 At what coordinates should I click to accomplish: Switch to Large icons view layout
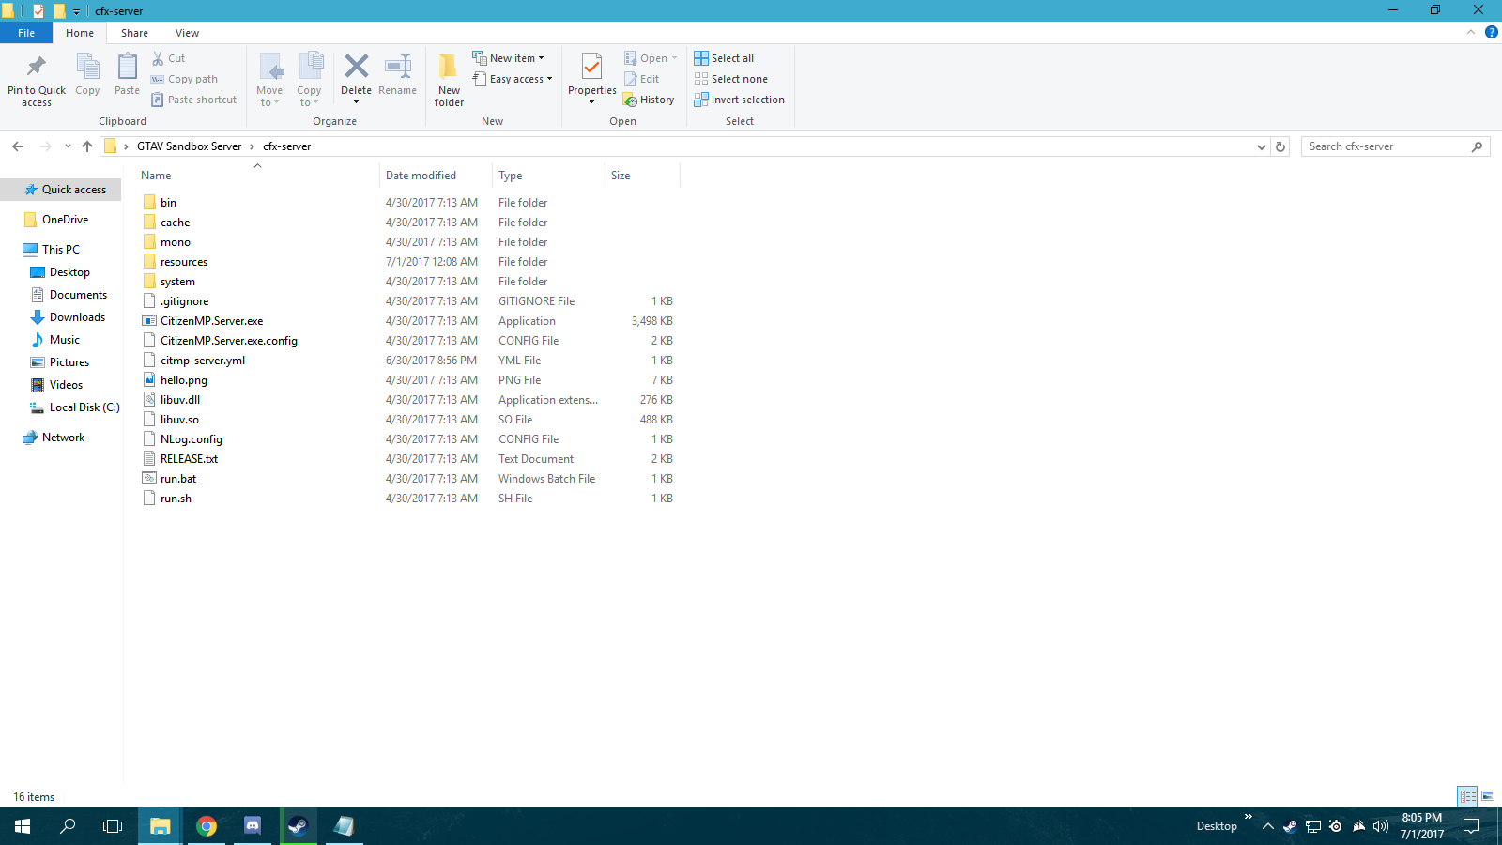1488,796
